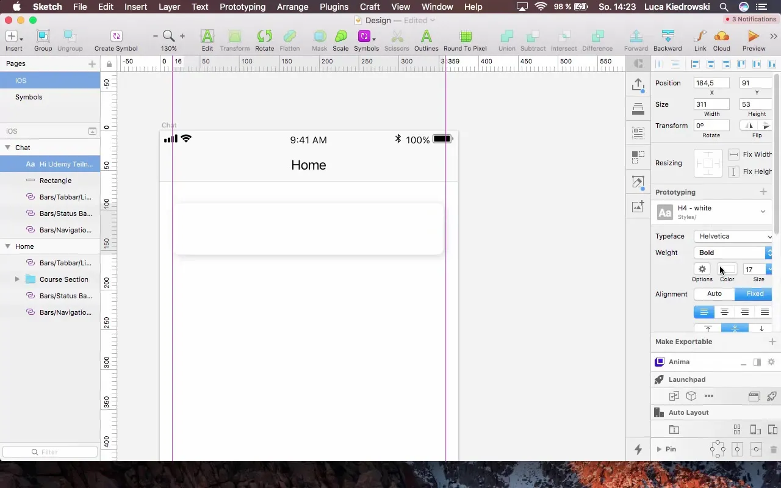
Task: Open text Options gear button
Action: coord(702,269)
